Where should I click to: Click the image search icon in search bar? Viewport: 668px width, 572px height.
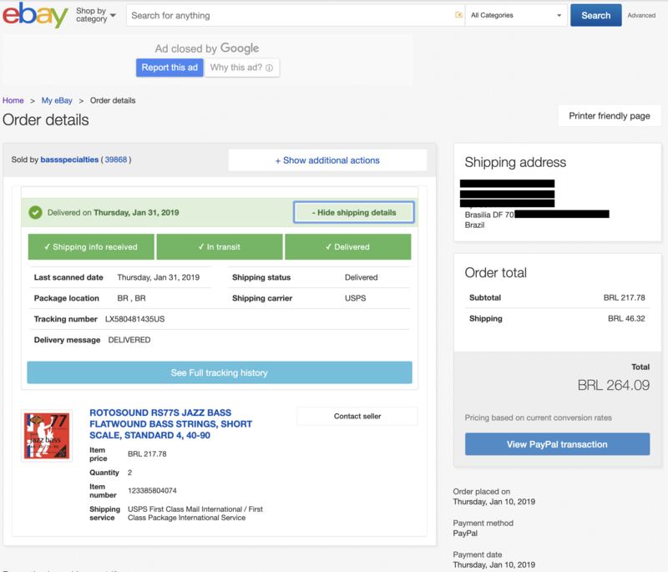[x=458, y=15]
